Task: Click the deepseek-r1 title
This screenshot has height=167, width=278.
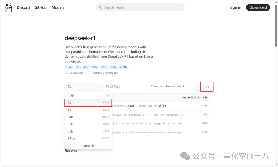Action: (x=80, y=38)
